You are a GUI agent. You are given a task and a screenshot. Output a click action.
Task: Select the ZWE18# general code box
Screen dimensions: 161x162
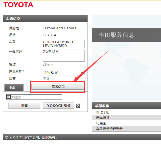coord(64,56)
